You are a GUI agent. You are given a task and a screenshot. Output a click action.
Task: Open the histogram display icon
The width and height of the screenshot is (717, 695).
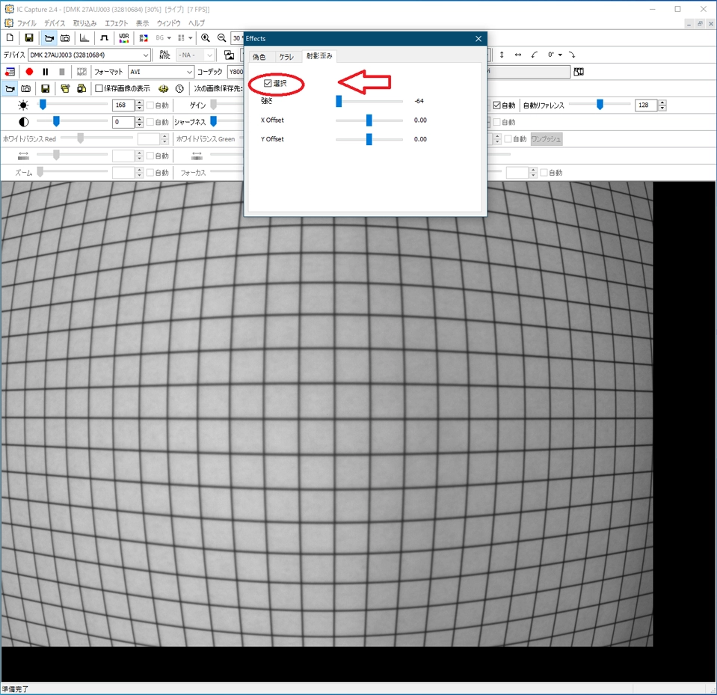[84, 38]
